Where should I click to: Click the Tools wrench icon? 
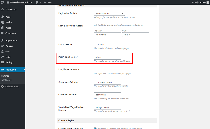(x=2, y=57)
